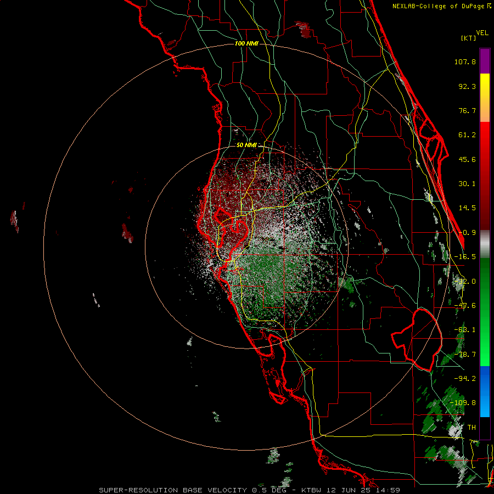The width and height of the screenshot is (494, 494).
Task: Click the -16.5 velocity scale value
Action: [465, 257]
